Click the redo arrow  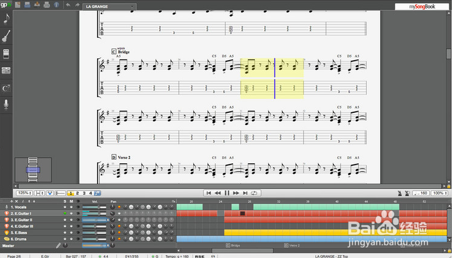pos(77,5)
